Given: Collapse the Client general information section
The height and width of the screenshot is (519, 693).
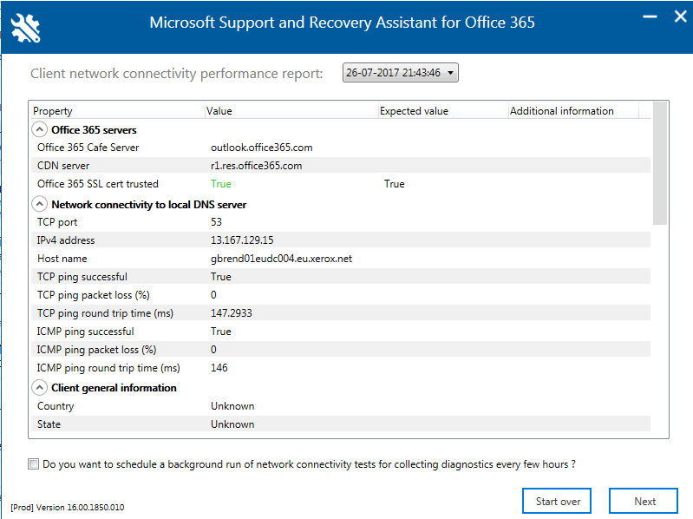Looking at the screenshot, I should click(39, 388).
